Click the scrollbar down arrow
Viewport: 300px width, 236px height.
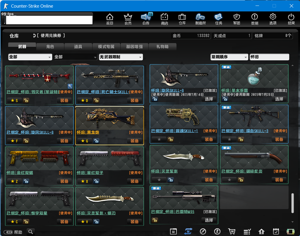293,222
